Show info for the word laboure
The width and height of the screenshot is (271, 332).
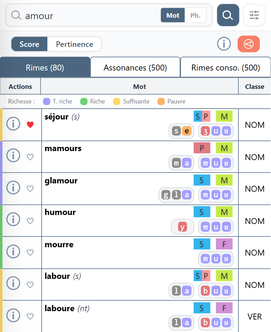pyautogui.click(x=13, y=315)
